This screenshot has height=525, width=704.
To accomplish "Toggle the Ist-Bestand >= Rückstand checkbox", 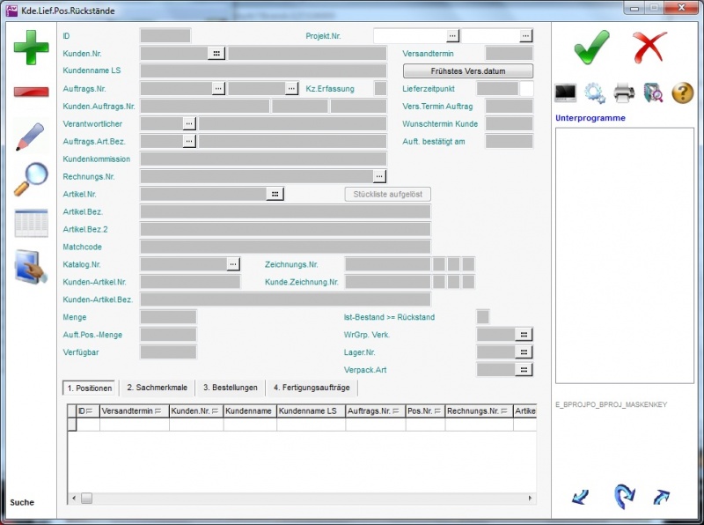I will [482, 316].
